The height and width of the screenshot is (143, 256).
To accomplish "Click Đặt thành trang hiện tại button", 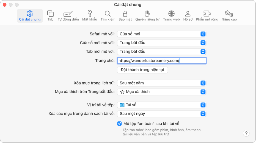I will [142, 70].
